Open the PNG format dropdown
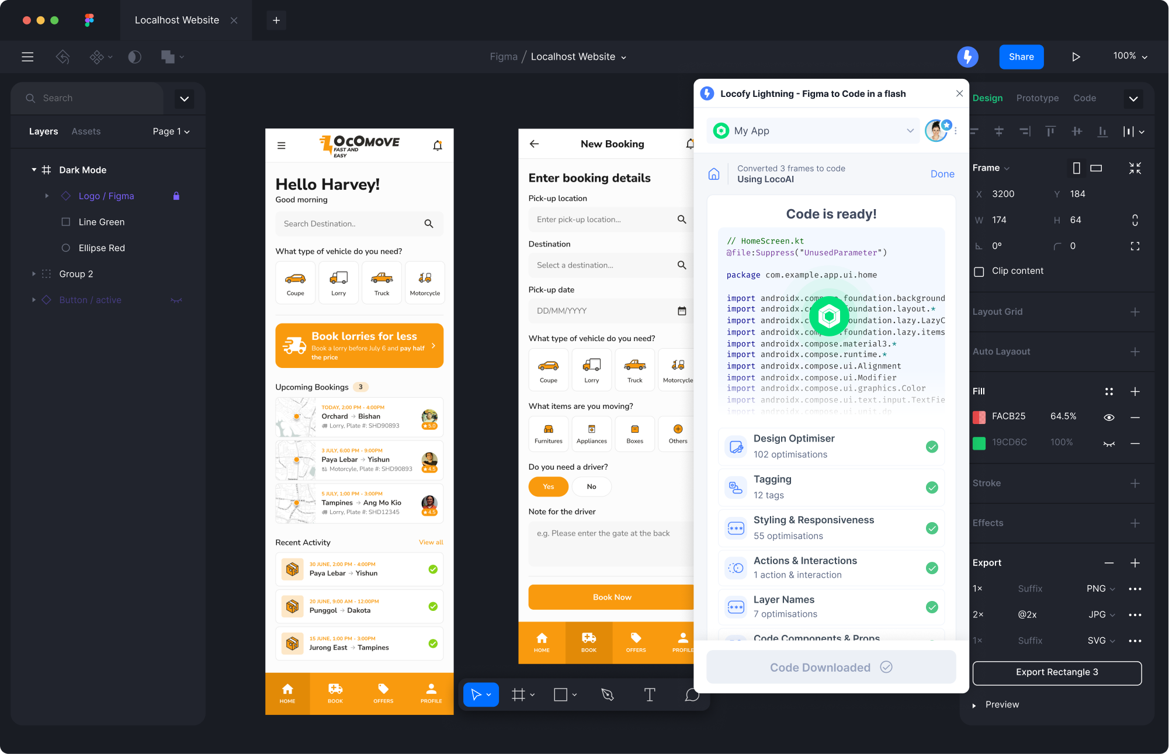1169x754 pixels. 1101,589
